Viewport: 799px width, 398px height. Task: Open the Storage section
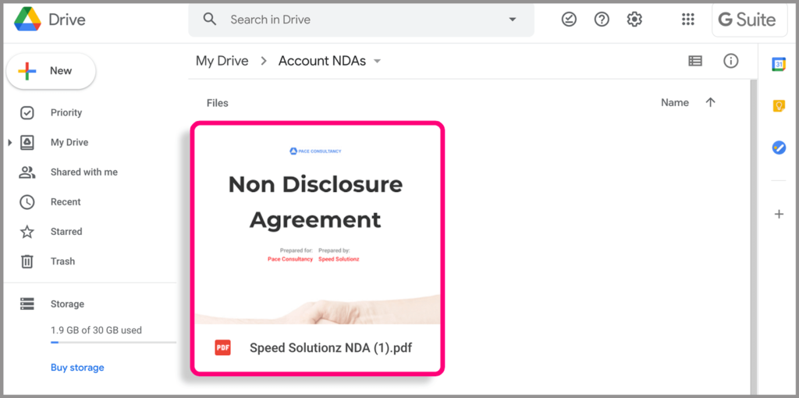tap(67, 304)
